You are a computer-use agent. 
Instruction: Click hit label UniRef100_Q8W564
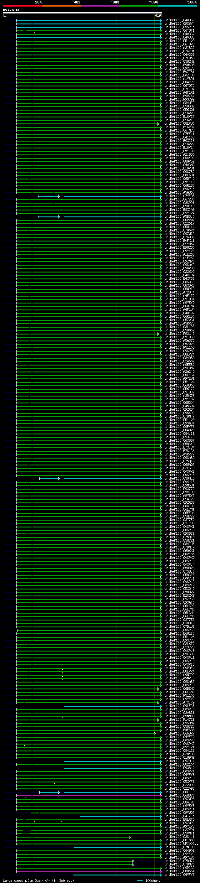tap(179, 872)
